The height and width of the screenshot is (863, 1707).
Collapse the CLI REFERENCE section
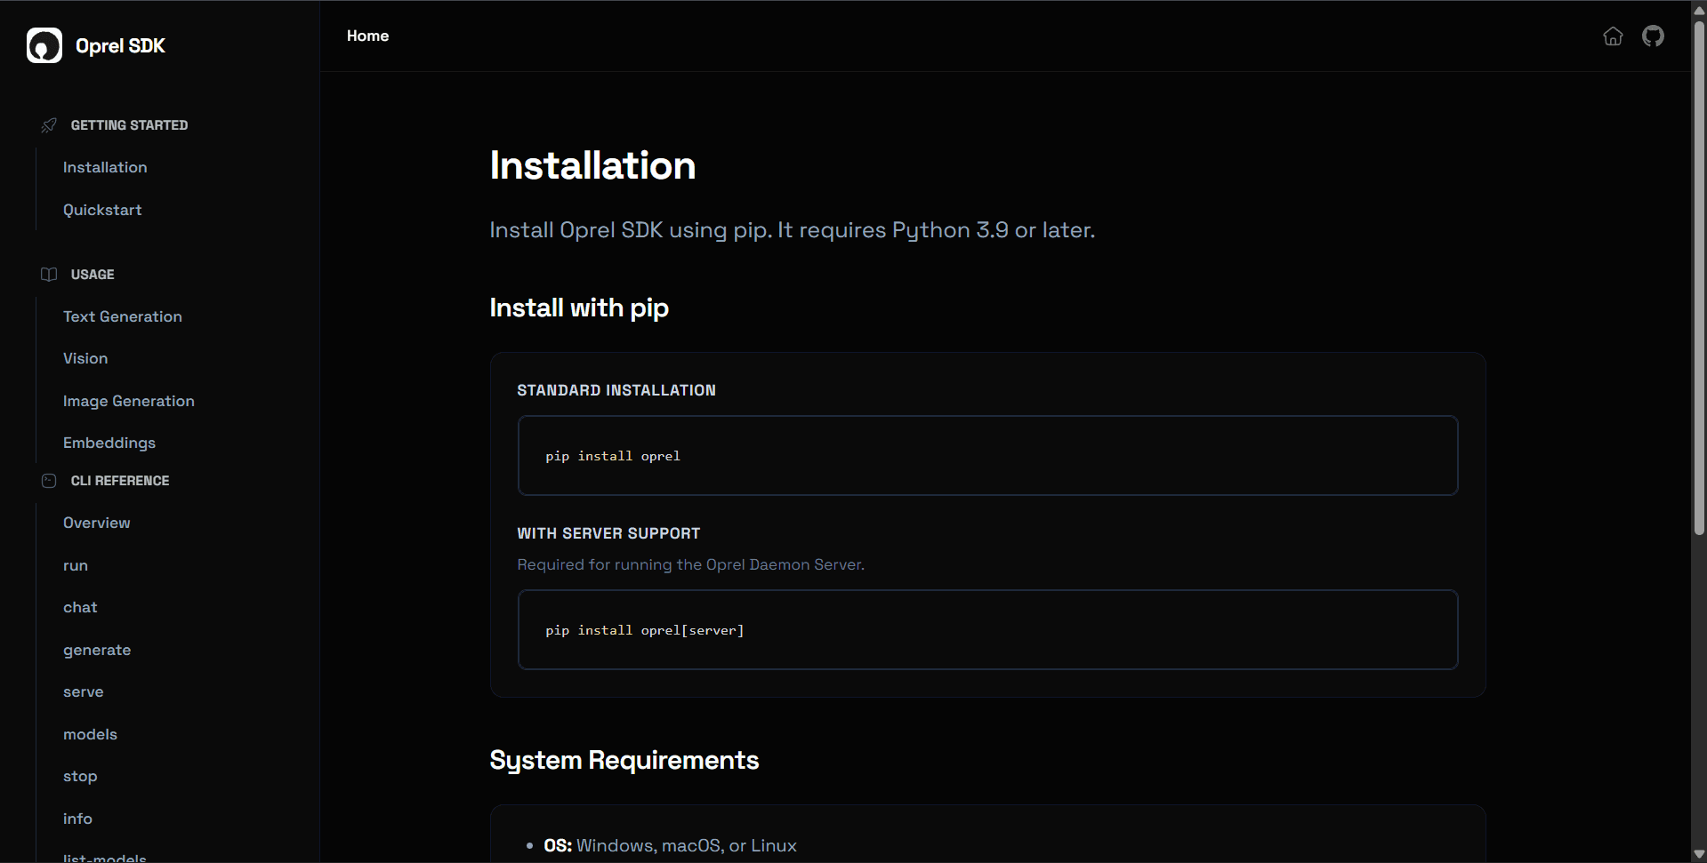119,480
